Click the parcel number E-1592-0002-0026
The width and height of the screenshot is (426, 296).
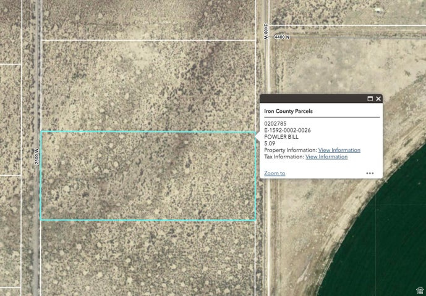point(288,130)
